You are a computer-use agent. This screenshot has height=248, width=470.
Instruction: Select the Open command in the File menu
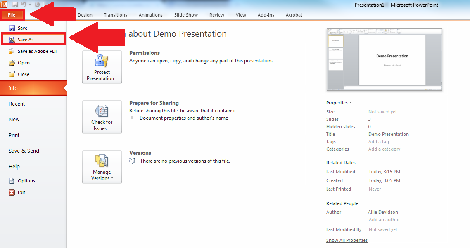(23, 62)
